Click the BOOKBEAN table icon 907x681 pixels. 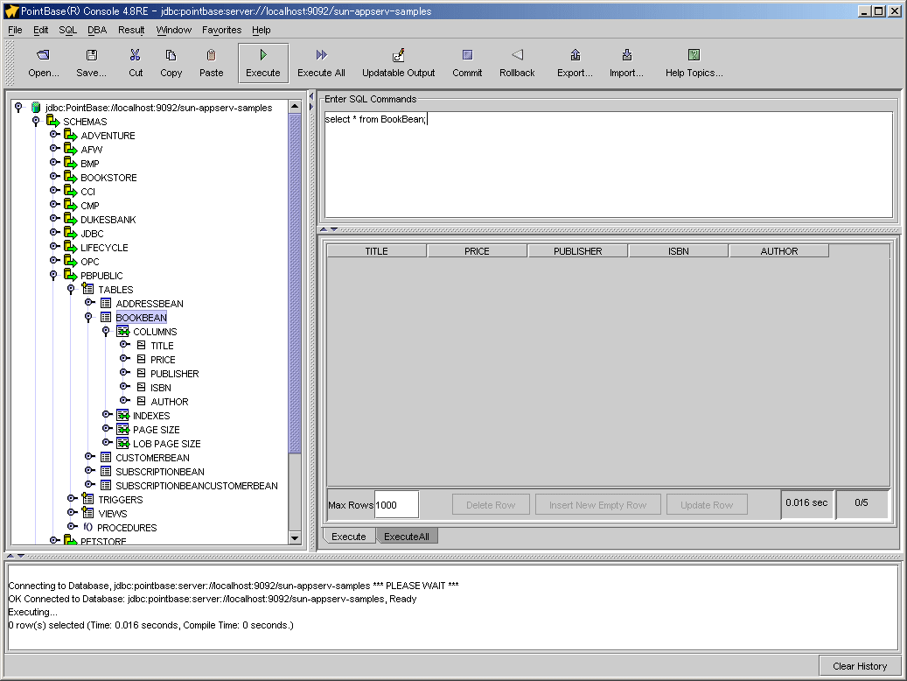[105, 318]
